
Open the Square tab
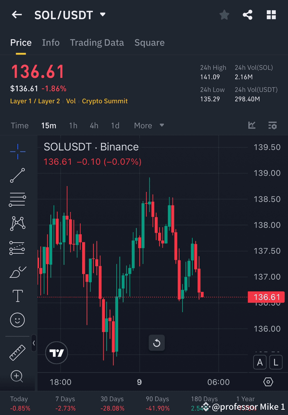(149, 42)
